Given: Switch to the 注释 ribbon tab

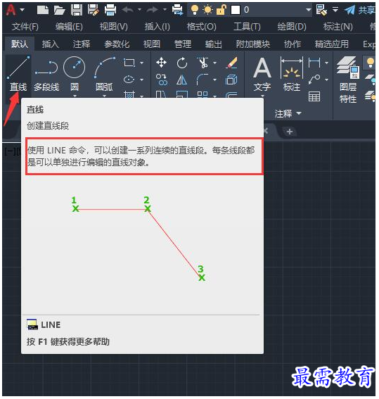Looking at the screenshot, I should click(x=82, y=44).
